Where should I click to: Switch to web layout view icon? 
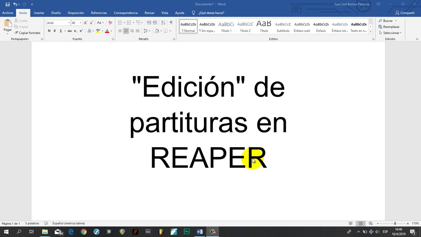370,224
